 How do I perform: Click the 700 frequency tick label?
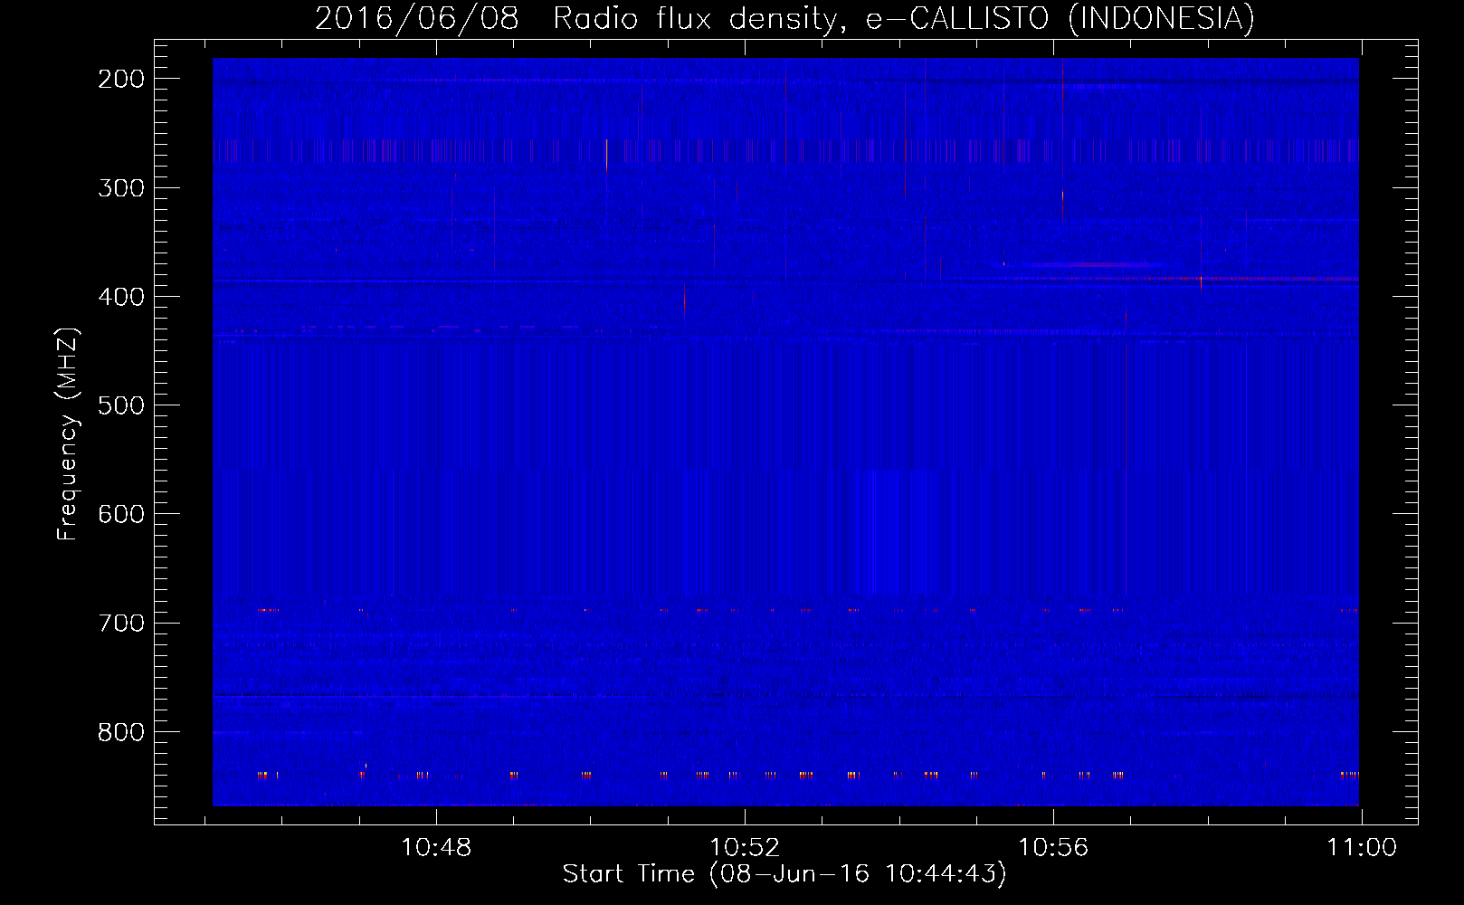click(121, 624)
